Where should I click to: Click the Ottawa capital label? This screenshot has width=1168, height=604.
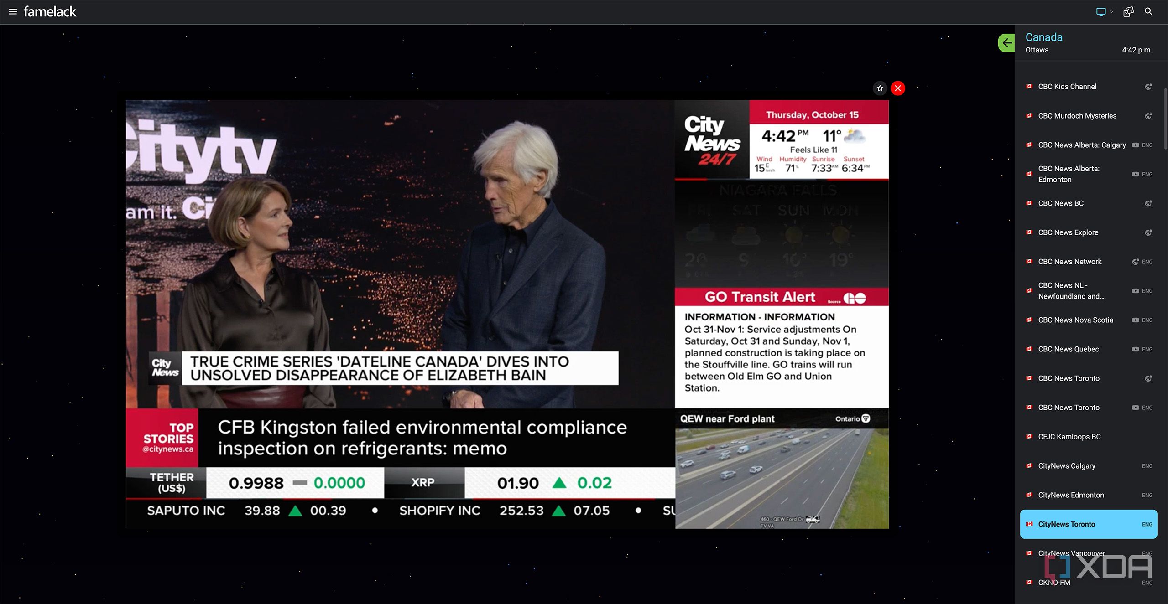coord(1037,50)
